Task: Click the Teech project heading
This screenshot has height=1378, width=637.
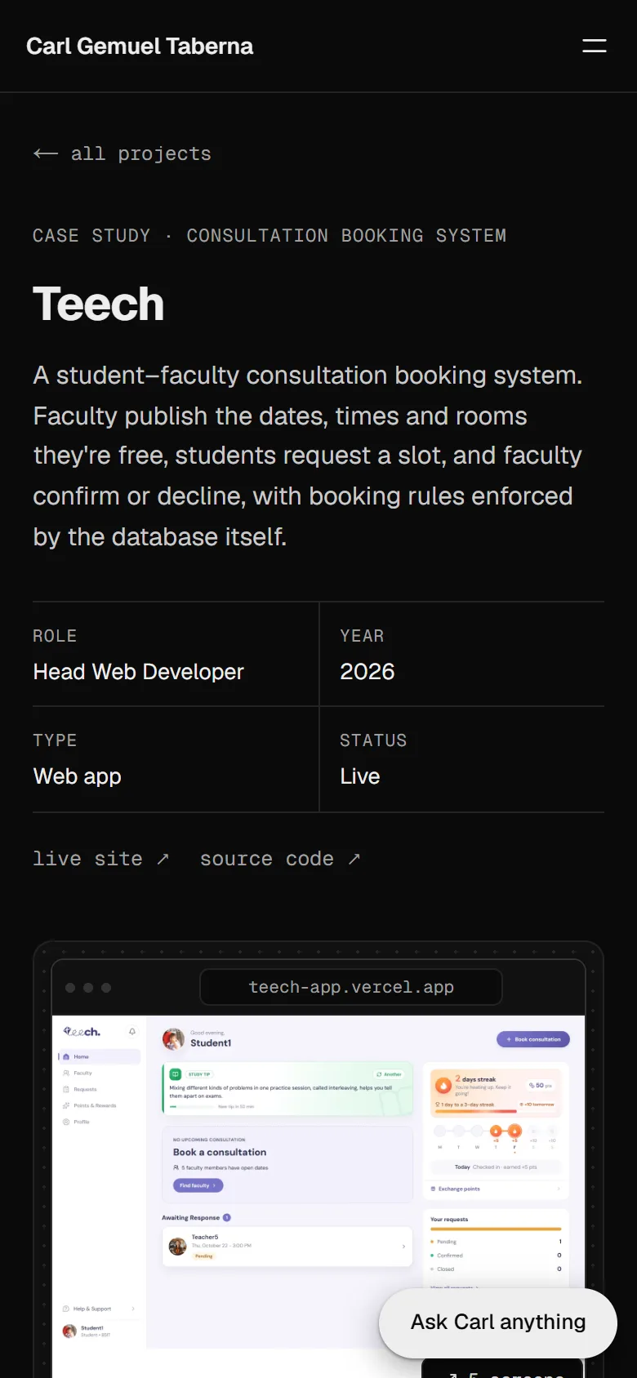Action: 99,304
